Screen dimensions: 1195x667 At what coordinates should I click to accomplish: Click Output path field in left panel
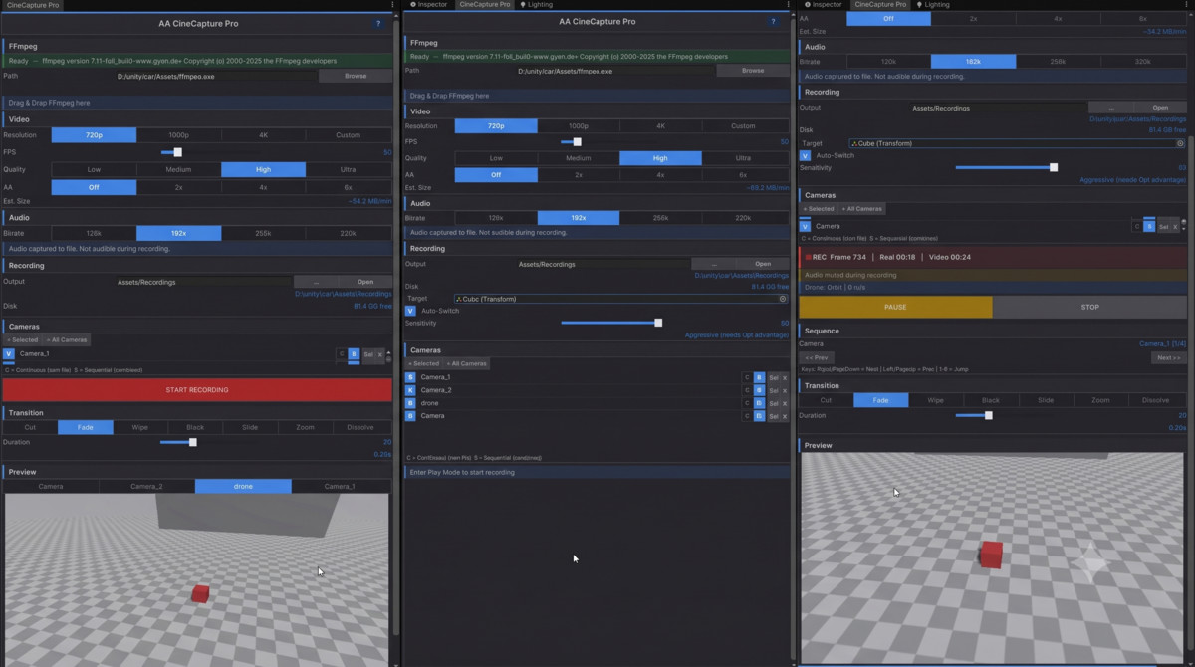[x=205, y=282]
